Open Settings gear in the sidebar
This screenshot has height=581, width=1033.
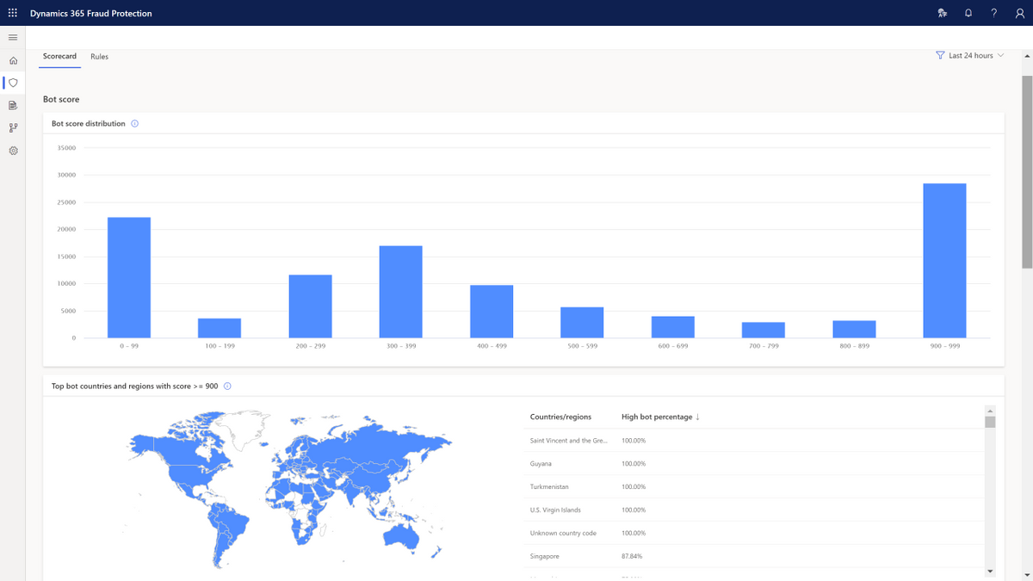[13, 151]
